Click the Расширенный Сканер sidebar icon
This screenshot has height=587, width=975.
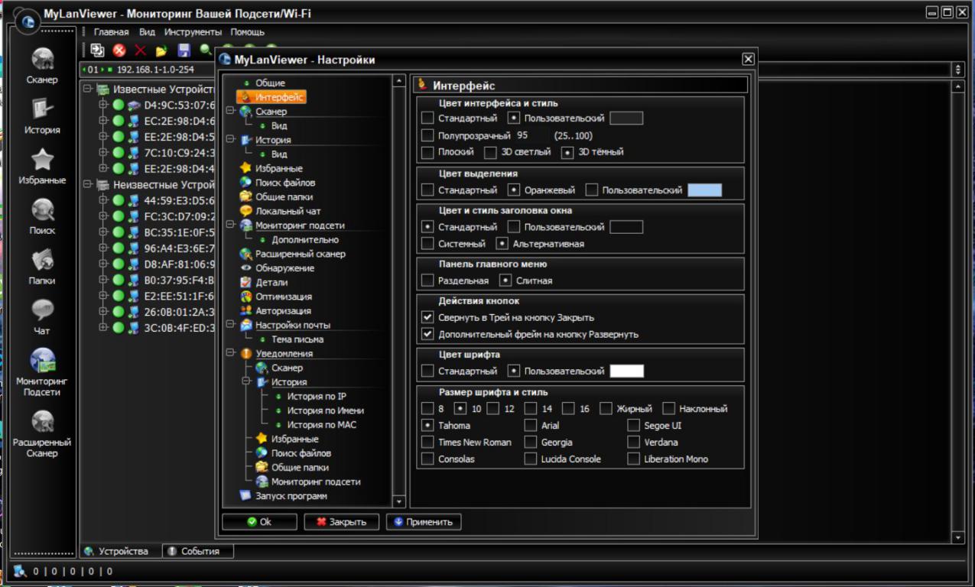(x=42, y=422)
